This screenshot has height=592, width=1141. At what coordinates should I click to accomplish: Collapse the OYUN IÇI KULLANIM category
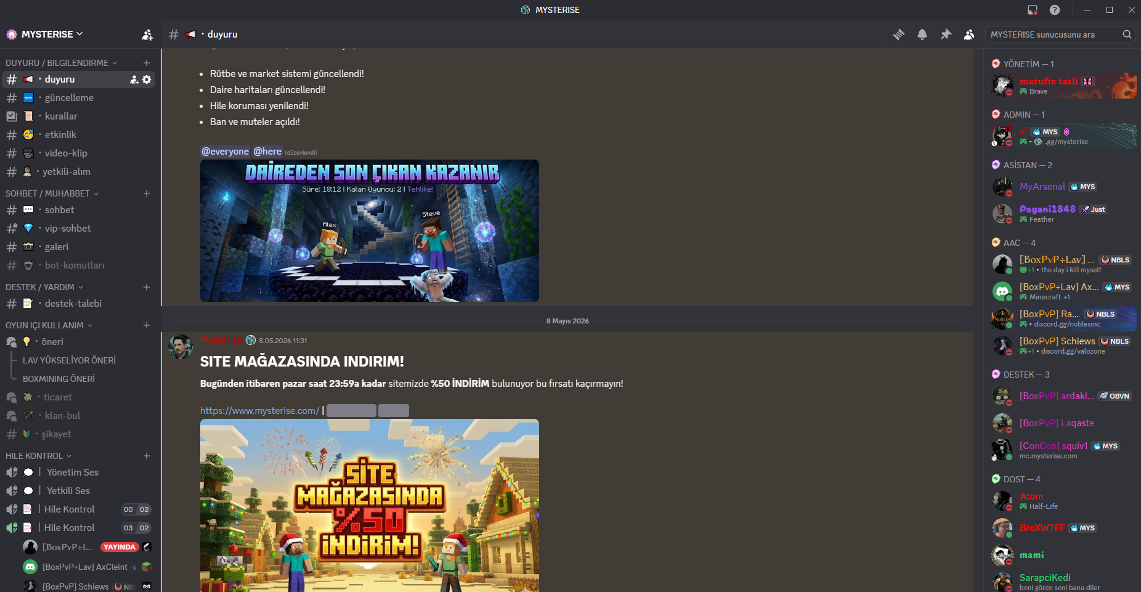[49, 325]
